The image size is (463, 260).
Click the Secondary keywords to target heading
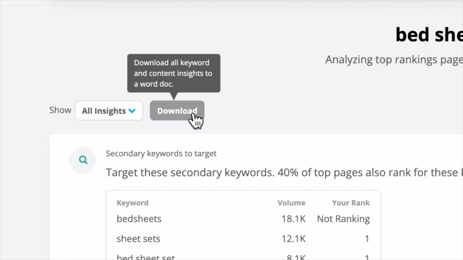[x=161, y=153]
